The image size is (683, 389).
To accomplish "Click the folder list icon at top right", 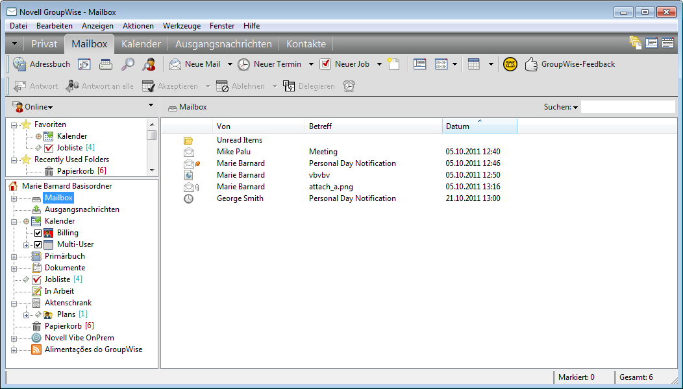I will coord(636,43).
